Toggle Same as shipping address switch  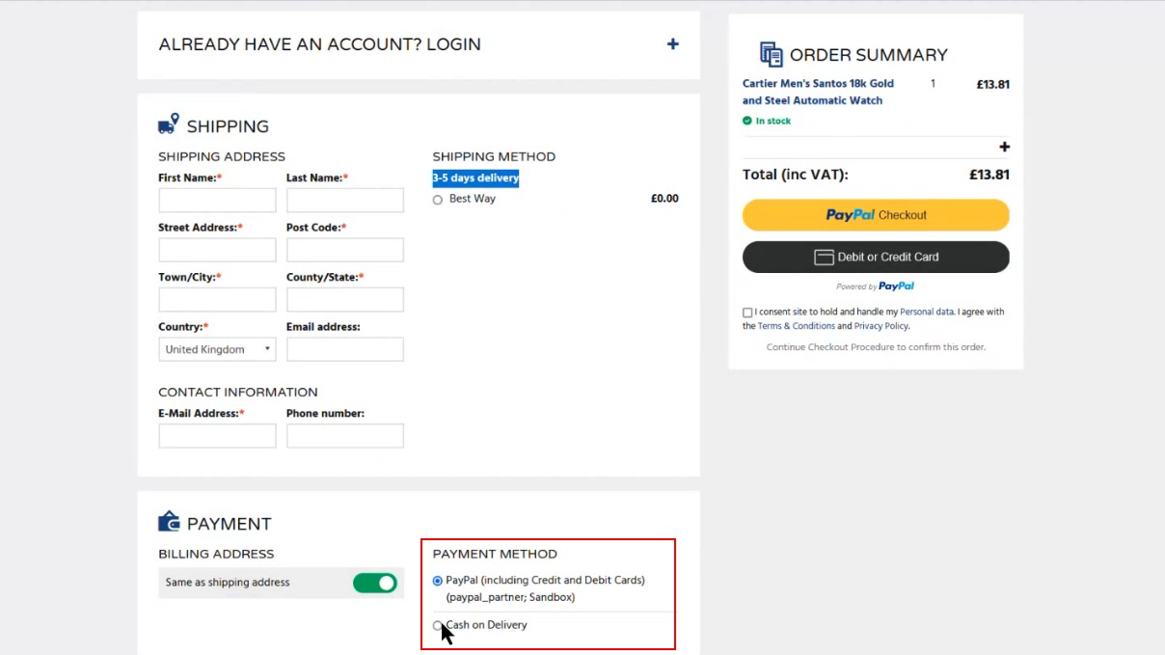pos(375,583)
